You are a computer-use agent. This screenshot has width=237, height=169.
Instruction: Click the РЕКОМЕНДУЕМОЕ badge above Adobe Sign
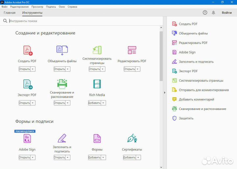click(x=25, y=131)
